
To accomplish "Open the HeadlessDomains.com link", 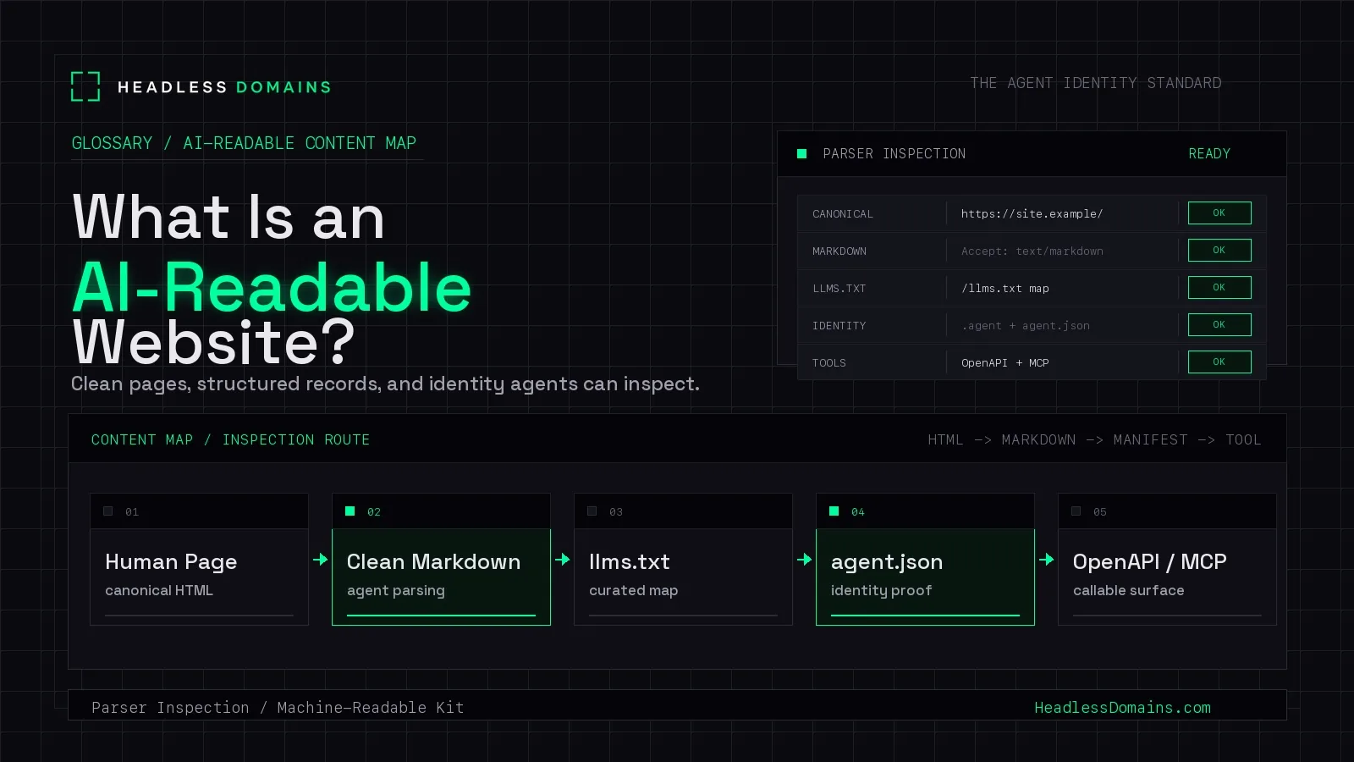I will pos(1122,708).
